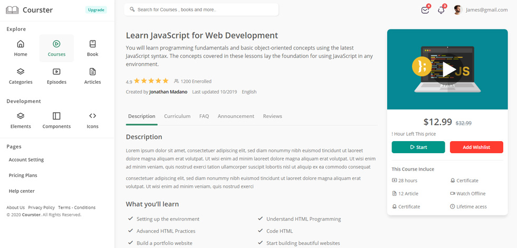Click the course title heading

pyautogui.click(x=202, y=35)
